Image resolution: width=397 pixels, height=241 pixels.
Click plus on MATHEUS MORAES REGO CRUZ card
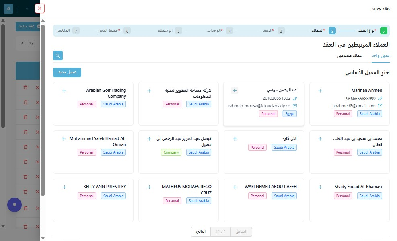tap(149, 187)
